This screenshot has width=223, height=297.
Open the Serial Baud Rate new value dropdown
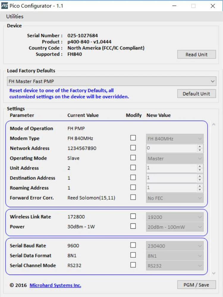pyautogui.click(x=175, y=246)
